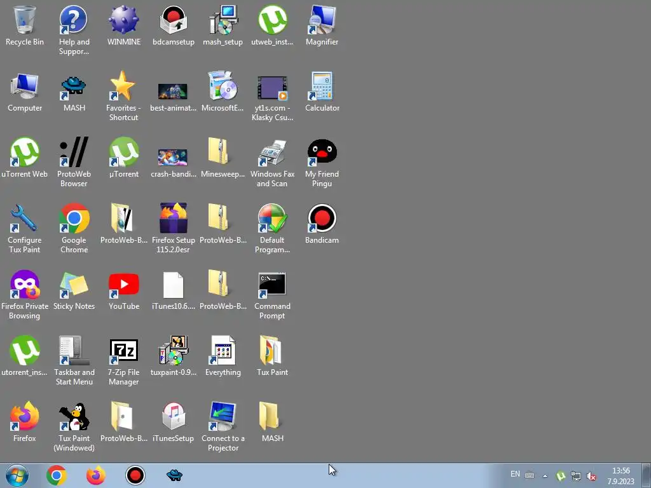Select the WINMINE mine icon
The image size is (651, 488).
[x=123, y=20]
